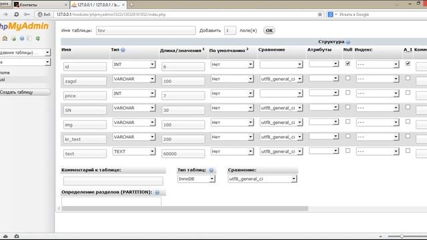Open help icon next to PARTITION definition
This screenshot has height=240, width=427.
click(x=157, y=193)
